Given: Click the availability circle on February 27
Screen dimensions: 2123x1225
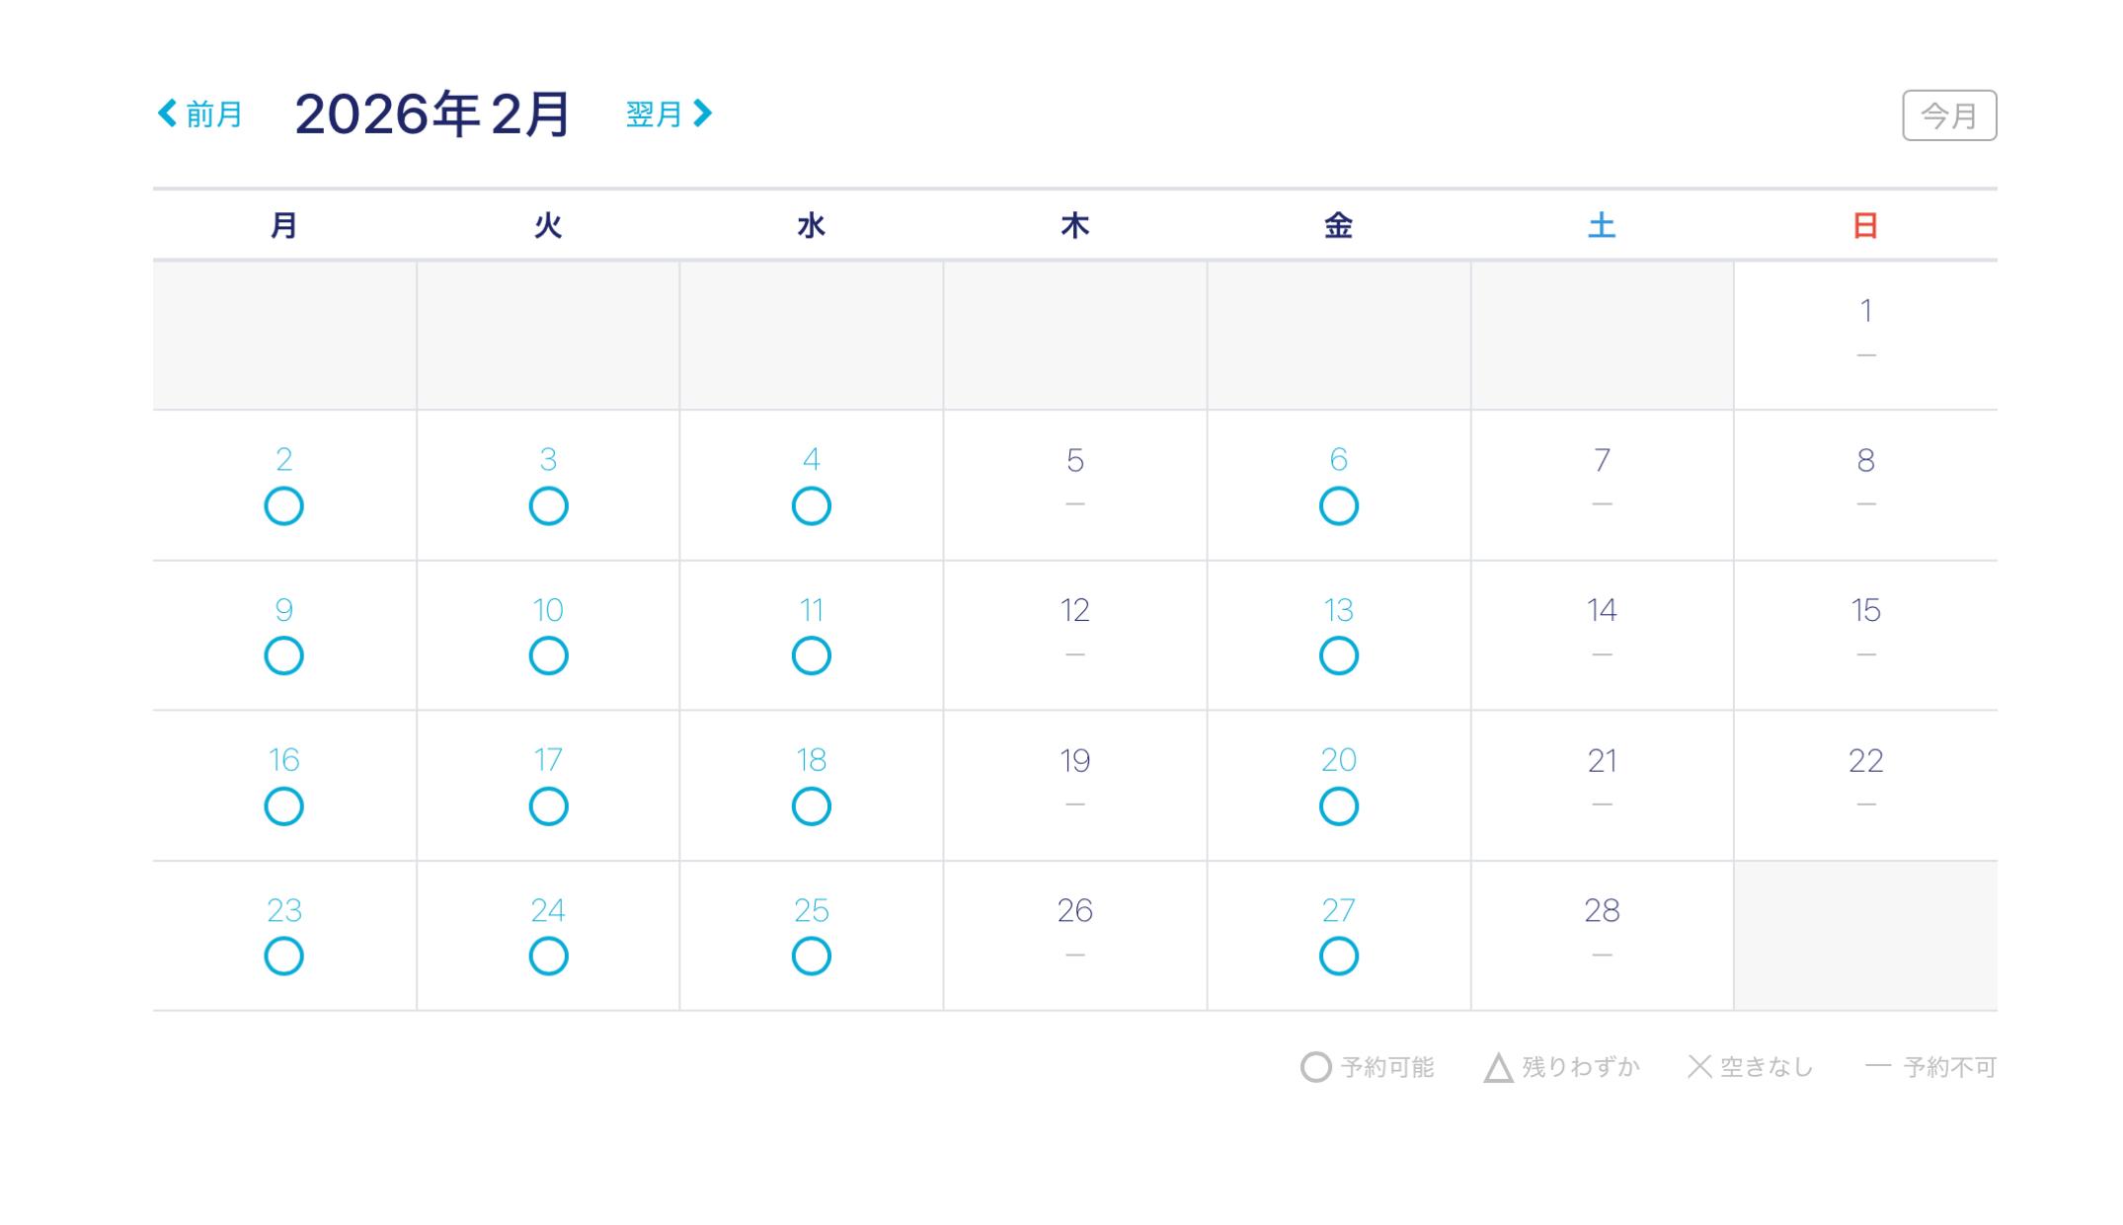Looking at the screenshot, I should click(x=1338, y=955).
